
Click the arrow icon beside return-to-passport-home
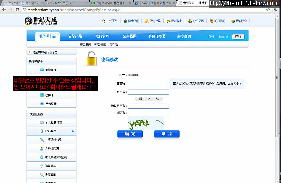pos(29,52)
